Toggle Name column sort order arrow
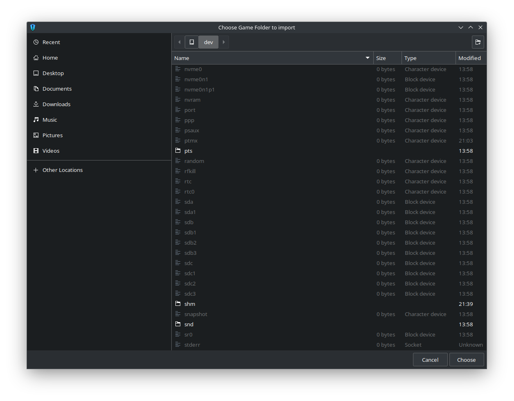Viewport: 514px width, 401px height. pos(367,58)
